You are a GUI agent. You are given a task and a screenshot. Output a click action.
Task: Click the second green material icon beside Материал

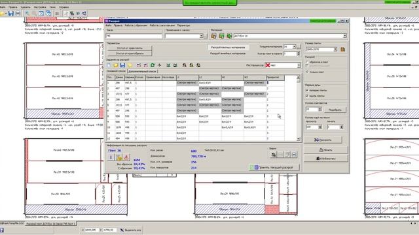(x=221, y=36)
